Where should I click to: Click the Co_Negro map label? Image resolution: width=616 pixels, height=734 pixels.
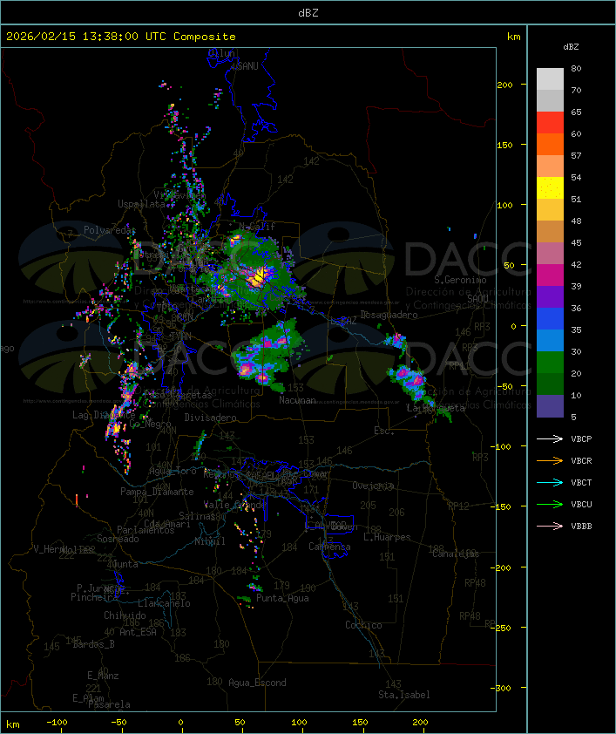150,424
